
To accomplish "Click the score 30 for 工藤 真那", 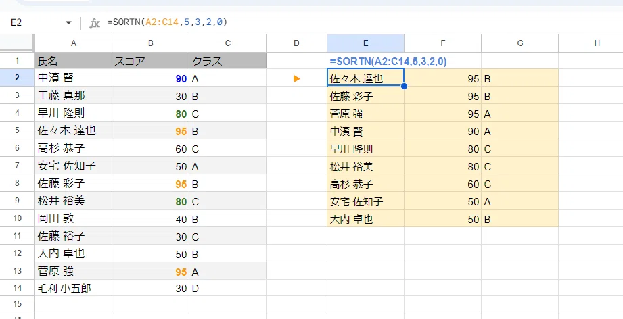I will (151, 95).
